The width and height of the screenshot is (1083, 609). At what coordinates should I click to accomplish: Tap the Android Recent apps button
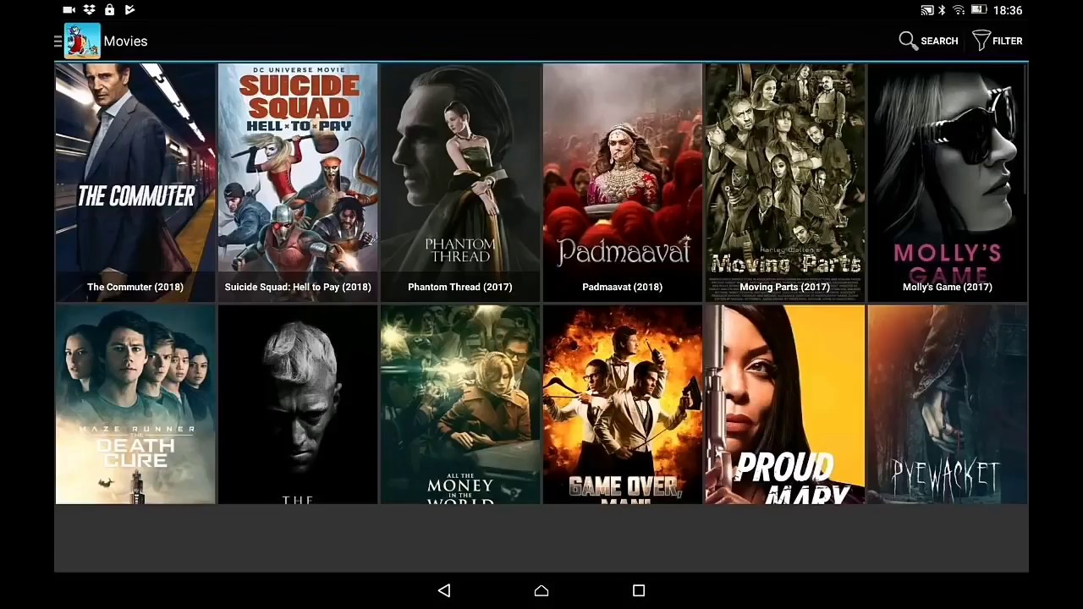click(x=639, y=590)
